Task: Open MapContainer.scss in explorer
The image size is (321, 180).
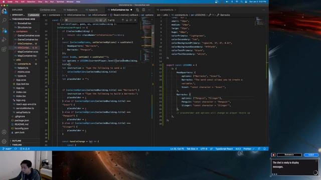Action: (28, 51)
